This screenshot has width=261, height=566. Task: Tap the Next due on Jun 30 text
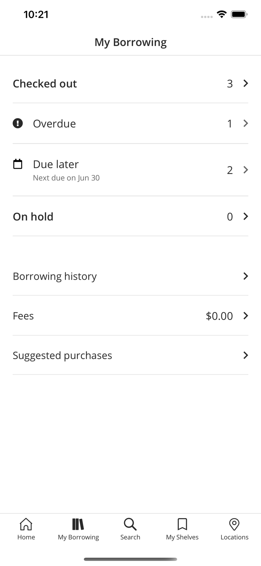(66, 178)
